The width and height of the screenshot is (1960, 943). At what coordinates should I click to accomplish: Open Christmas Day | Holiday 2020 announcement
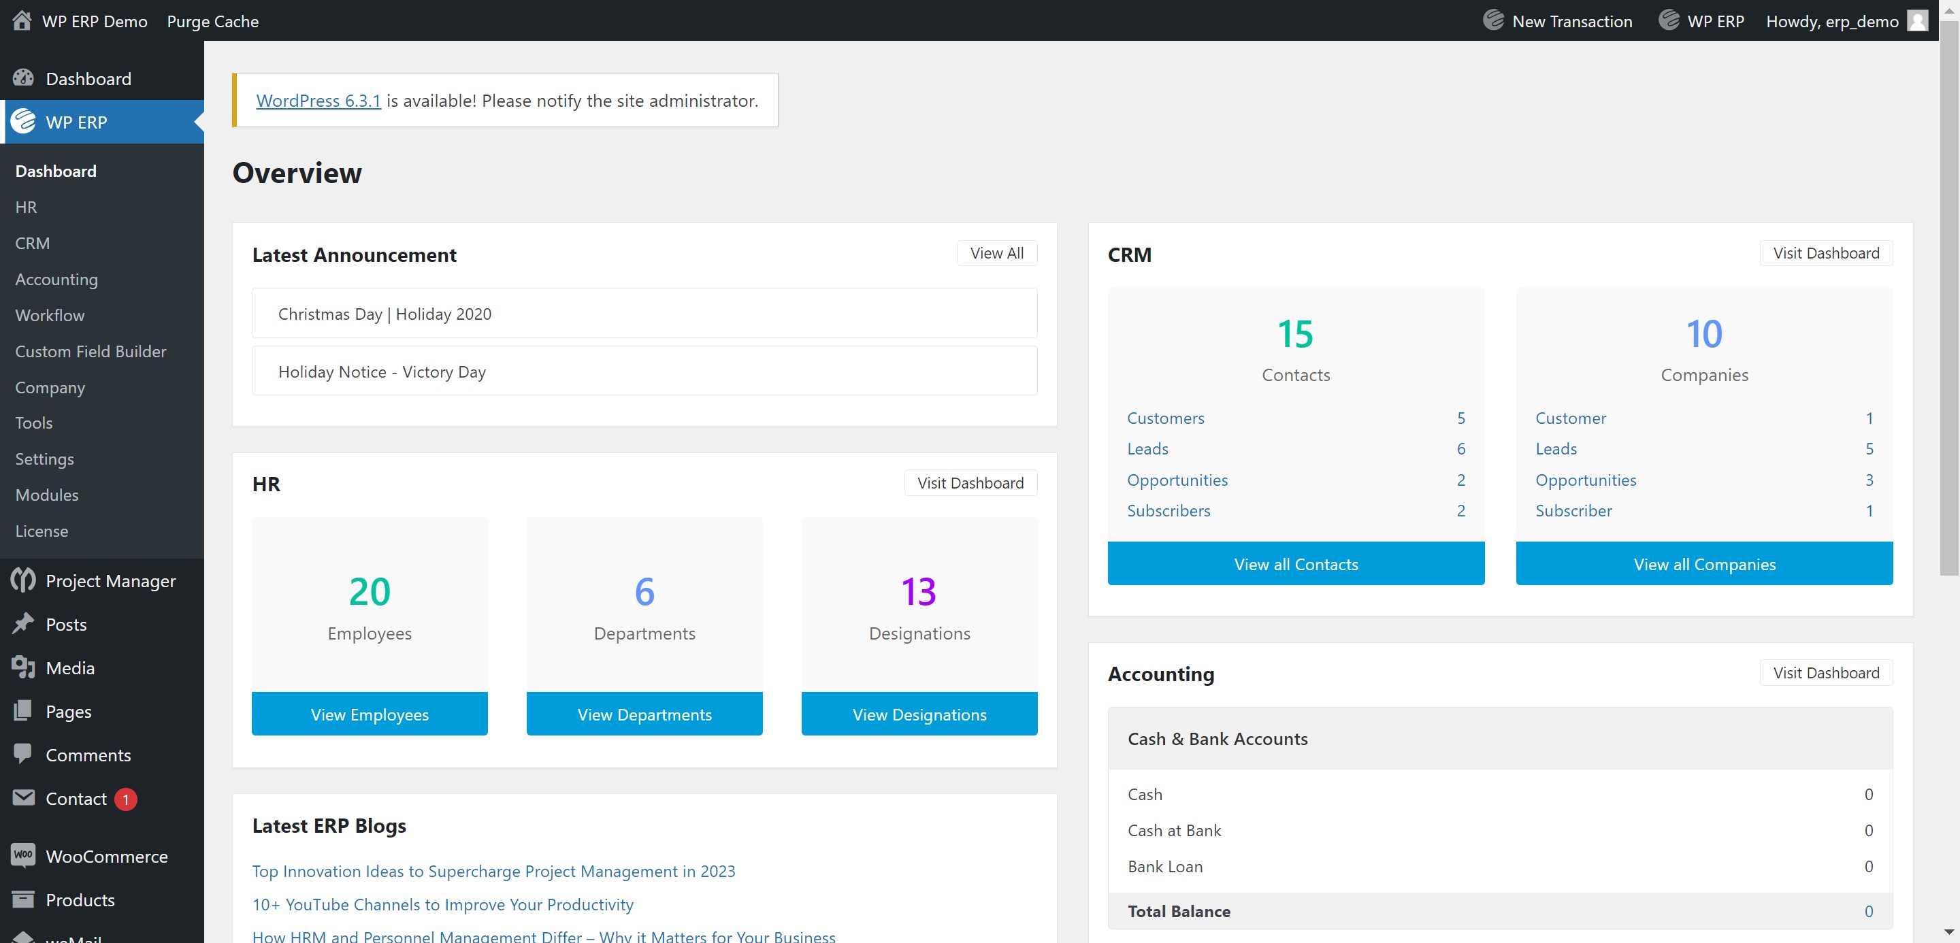tap(644, 314)
